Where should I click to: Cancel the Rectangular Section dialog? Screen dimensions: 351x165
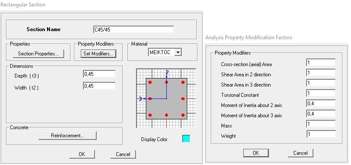coord(123,154)
